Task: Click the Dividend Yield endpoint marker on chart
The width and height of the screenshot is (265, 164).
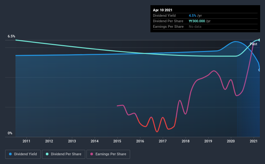Action: point(260,70)
